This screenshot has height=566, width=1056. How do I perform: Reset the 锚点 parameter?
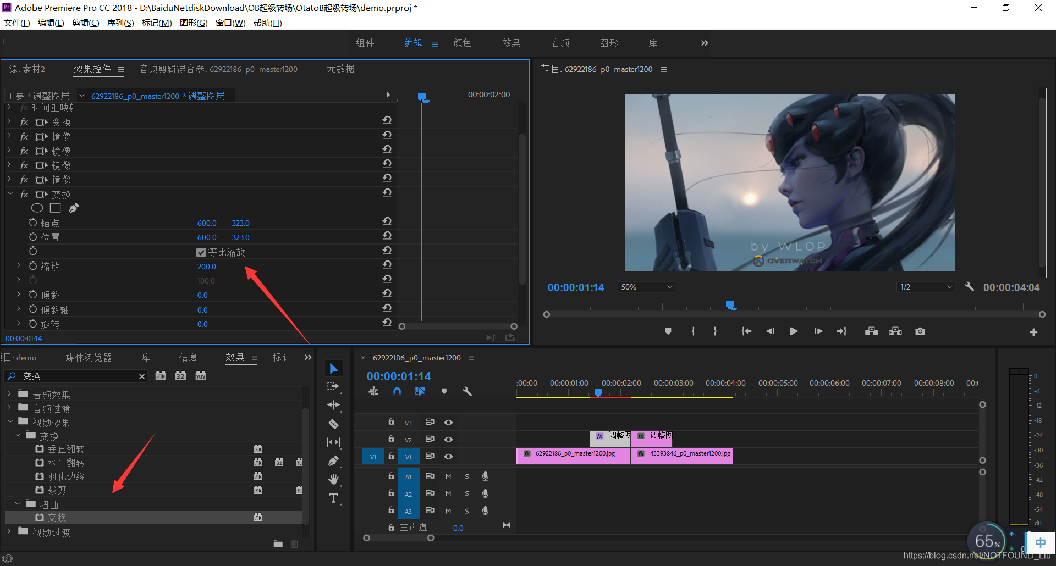click(x=387, y=221)
